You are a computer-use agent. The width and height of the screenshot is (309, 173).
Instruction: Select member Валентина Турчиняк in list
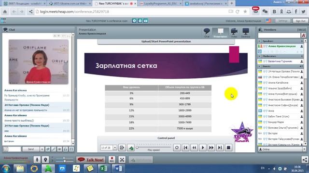pos(281,62)
